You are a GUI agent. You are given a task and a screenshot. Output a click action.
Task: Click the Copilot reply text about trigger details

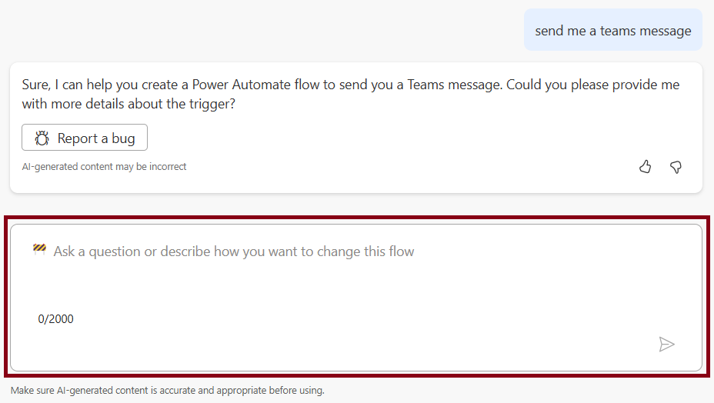pos(351,95)
